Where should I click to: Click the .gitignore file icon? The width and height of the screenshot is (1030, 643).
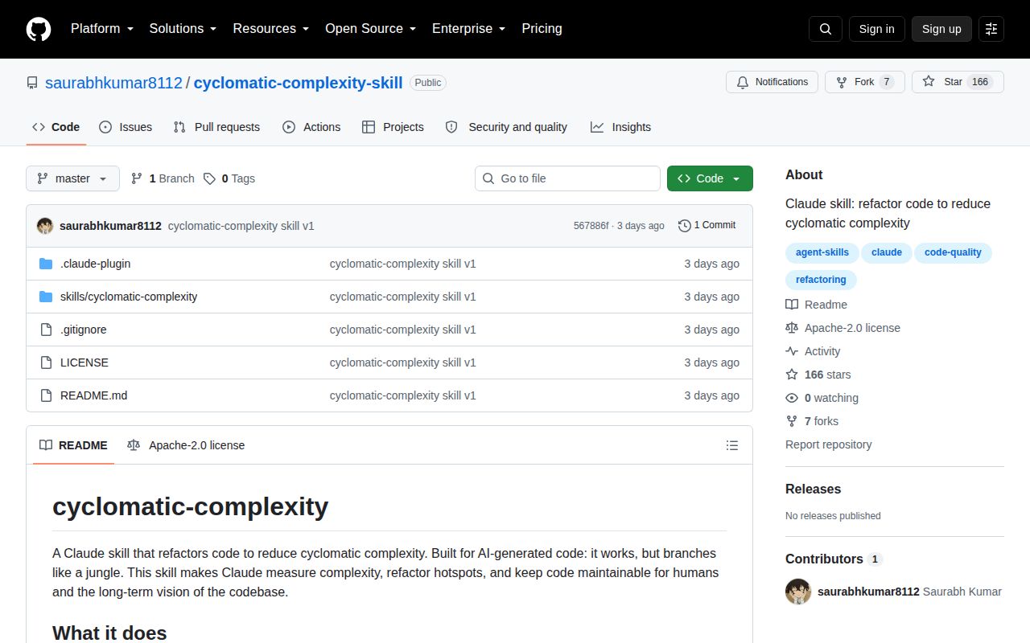coord(46,330)
